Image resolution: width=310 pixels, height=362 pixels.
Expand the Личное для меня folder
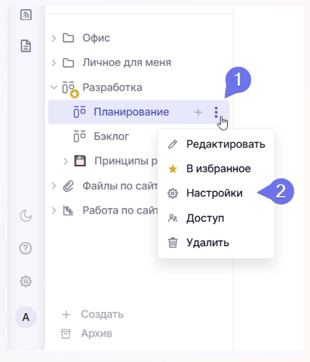pos(53,63)
